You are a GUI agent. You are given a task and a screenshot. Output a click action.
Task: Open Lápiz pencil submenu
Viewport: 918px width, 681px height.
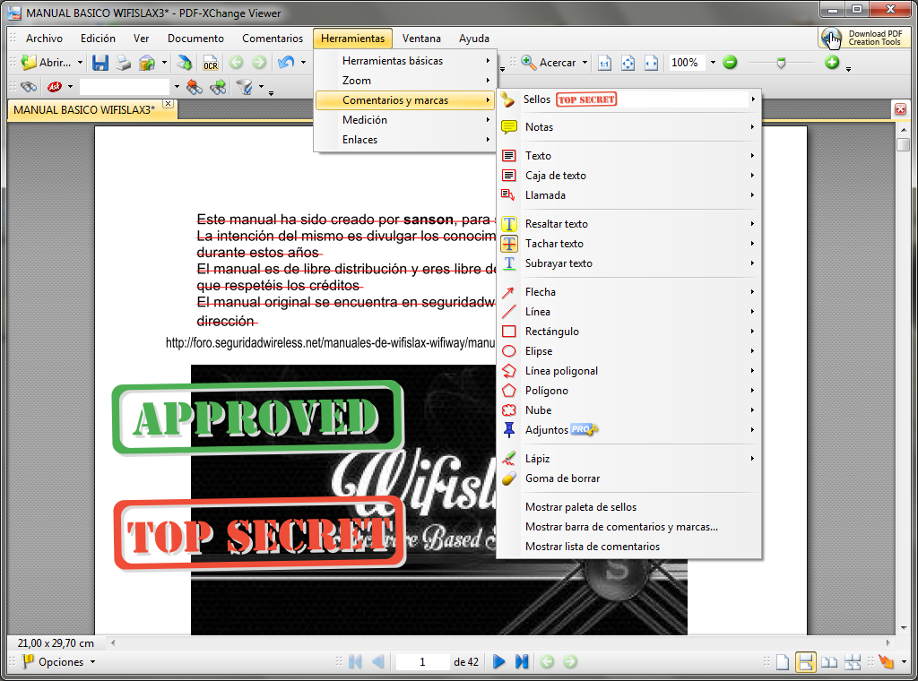pyautogui.click(x=628, y=459)
